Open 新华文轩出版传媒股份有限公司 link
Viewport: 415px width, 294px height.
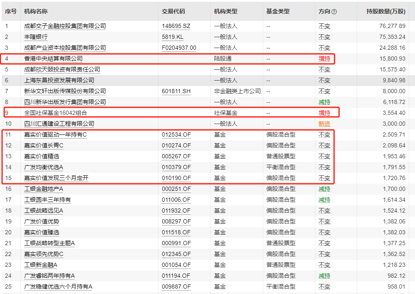tap(65, 91)
